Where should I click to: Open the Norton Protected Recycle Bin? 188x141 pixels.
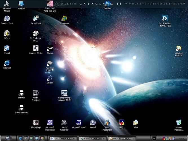tap(179, 123)
